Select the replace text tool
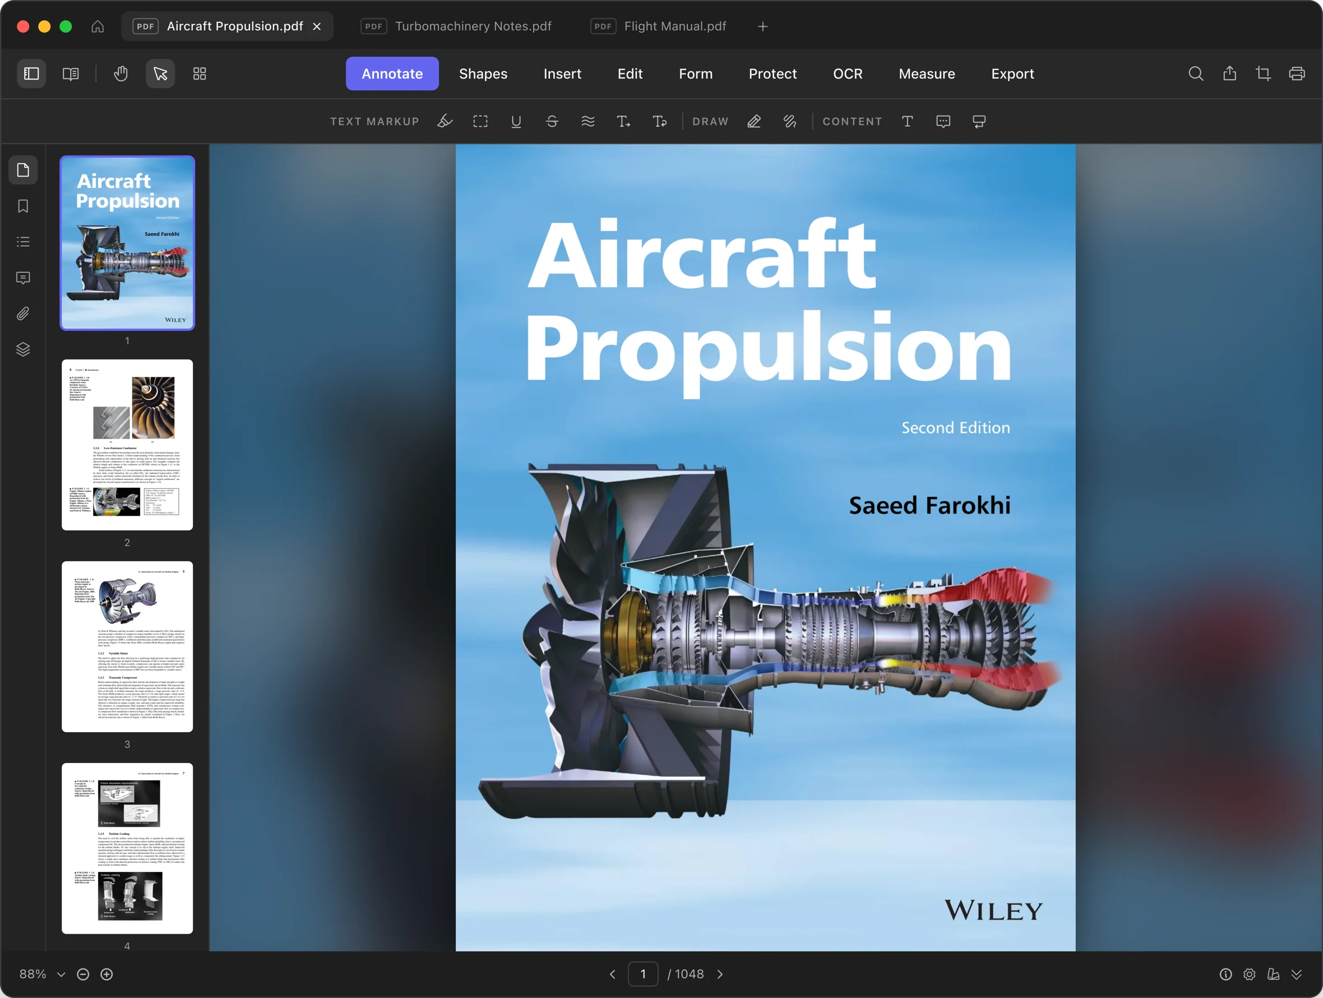This screenshot has width=1323, height=998. [x=660, y=122]
